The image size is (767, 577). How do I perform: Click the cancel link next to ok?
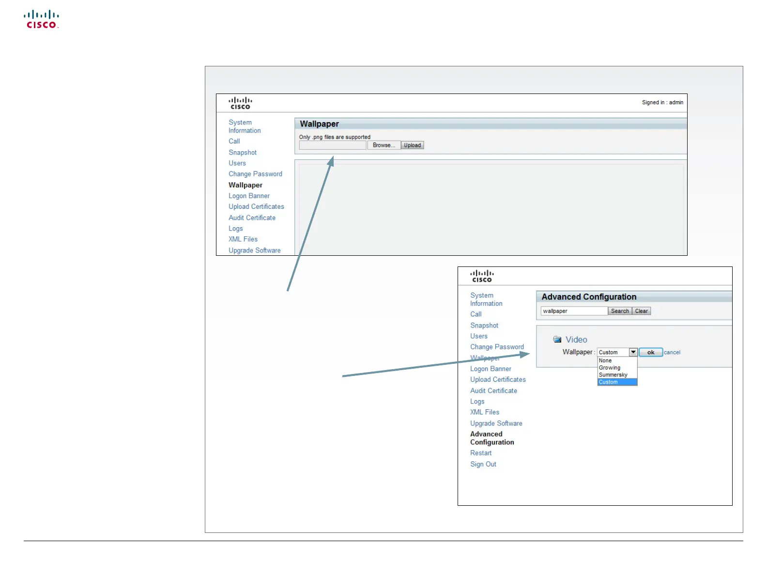pos(672,352)
